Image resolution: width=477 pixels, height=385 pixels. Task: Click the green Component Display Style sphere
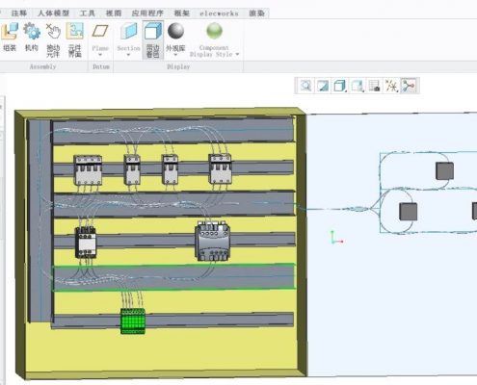tap(214, 31)
